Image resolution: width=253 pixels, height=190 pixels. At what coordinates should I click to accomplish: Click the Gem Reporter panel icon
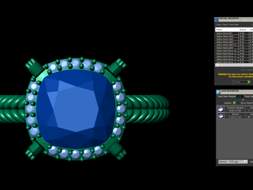pos(218,92)
